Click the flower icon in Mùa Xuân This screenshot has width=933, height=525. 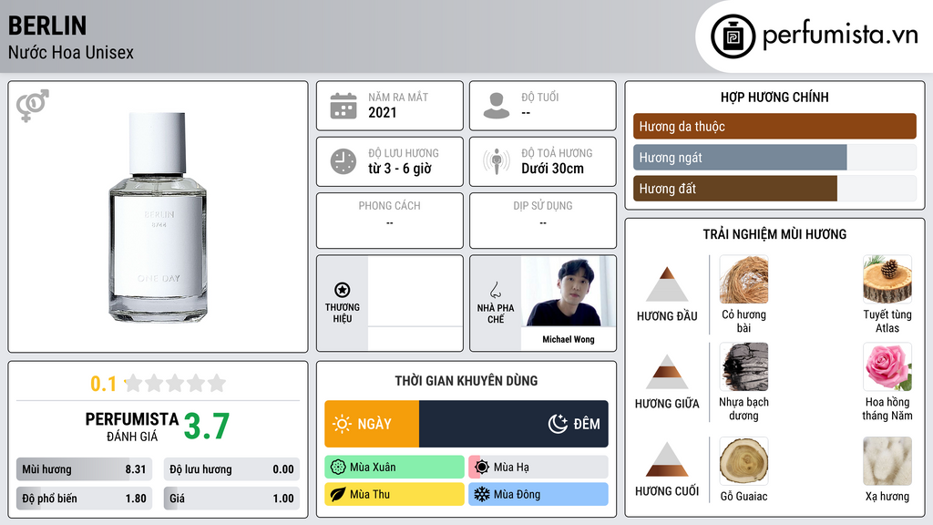pos(338,468)
